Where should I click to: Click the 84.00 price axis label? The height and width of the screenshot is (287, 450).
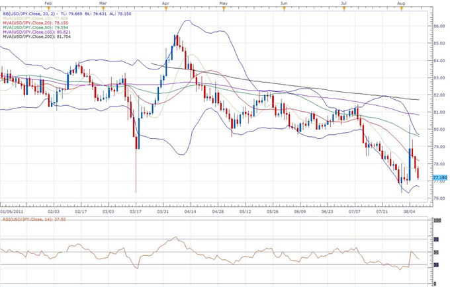(439, 60)
